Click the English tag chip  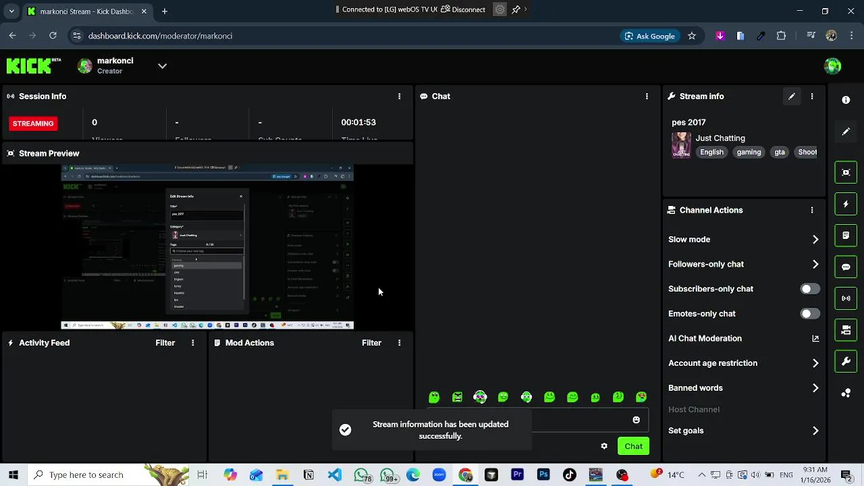[711, 153]
